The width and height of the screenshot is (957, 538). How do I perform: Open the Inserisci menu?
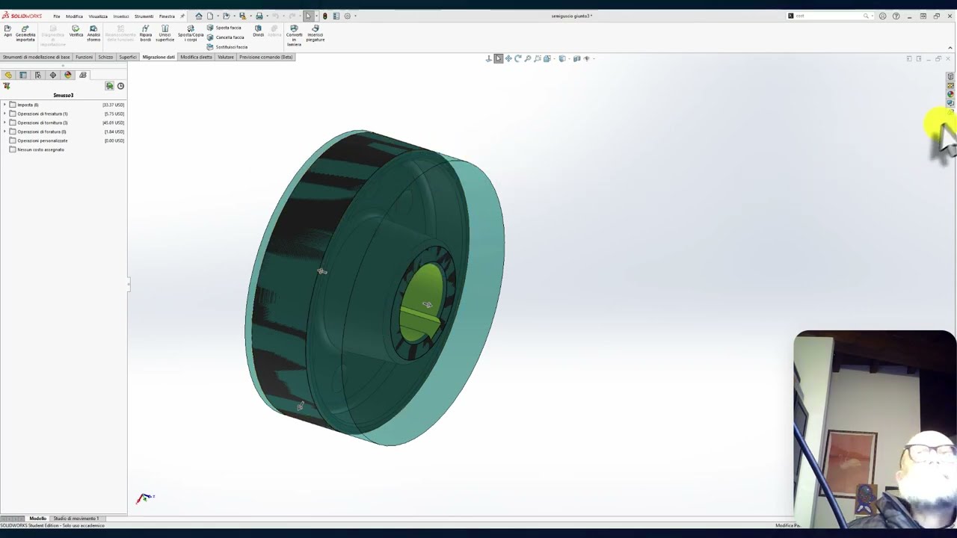click(121, 16)
